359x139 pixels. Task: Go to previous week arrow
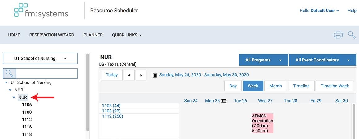(129, 75)
